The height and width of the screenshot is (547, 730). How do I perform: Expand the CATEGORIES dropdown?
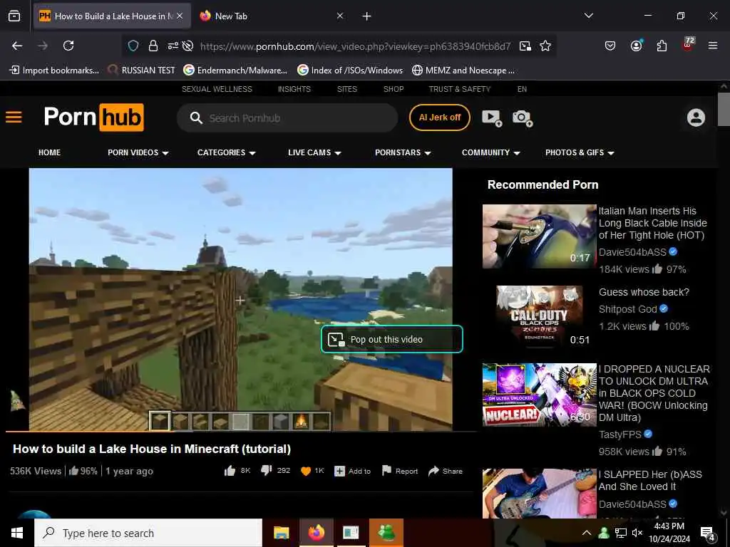[x=227, y=152]
